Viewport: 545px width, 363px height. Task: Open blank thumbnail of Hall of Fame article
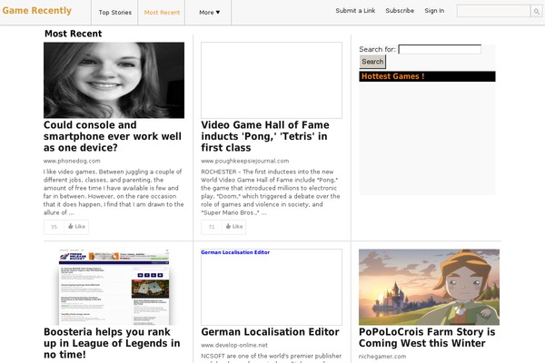[272, 80]
